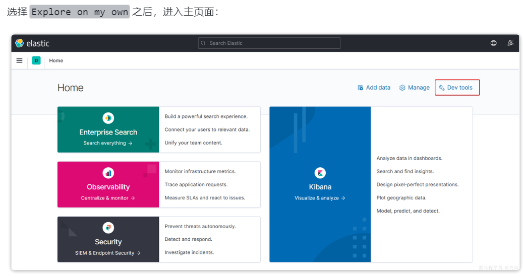Screen dimensions: 523x278
Task: Click the search magnifier icon
Action: (x=203, y=43)
